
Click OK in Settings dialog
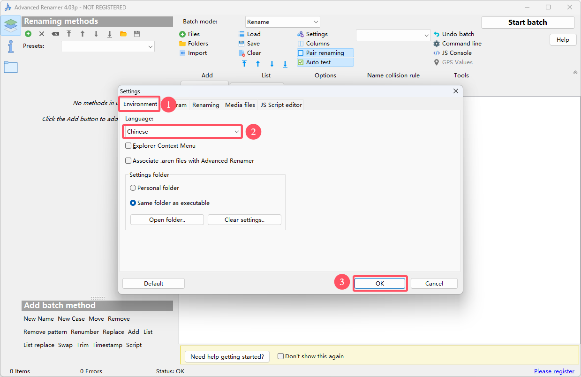[380, 283]
